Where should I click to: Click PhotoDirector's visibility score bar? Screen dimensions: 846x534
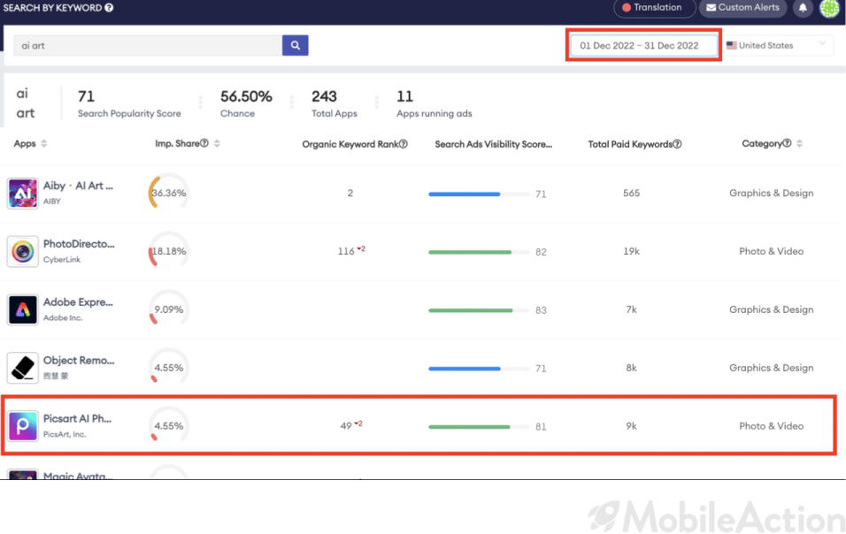point(479,252)
